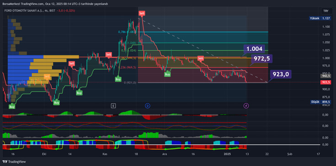336x166 pixels.
Task: Select the 972,5 price callout
Action: tap(261, 59)
